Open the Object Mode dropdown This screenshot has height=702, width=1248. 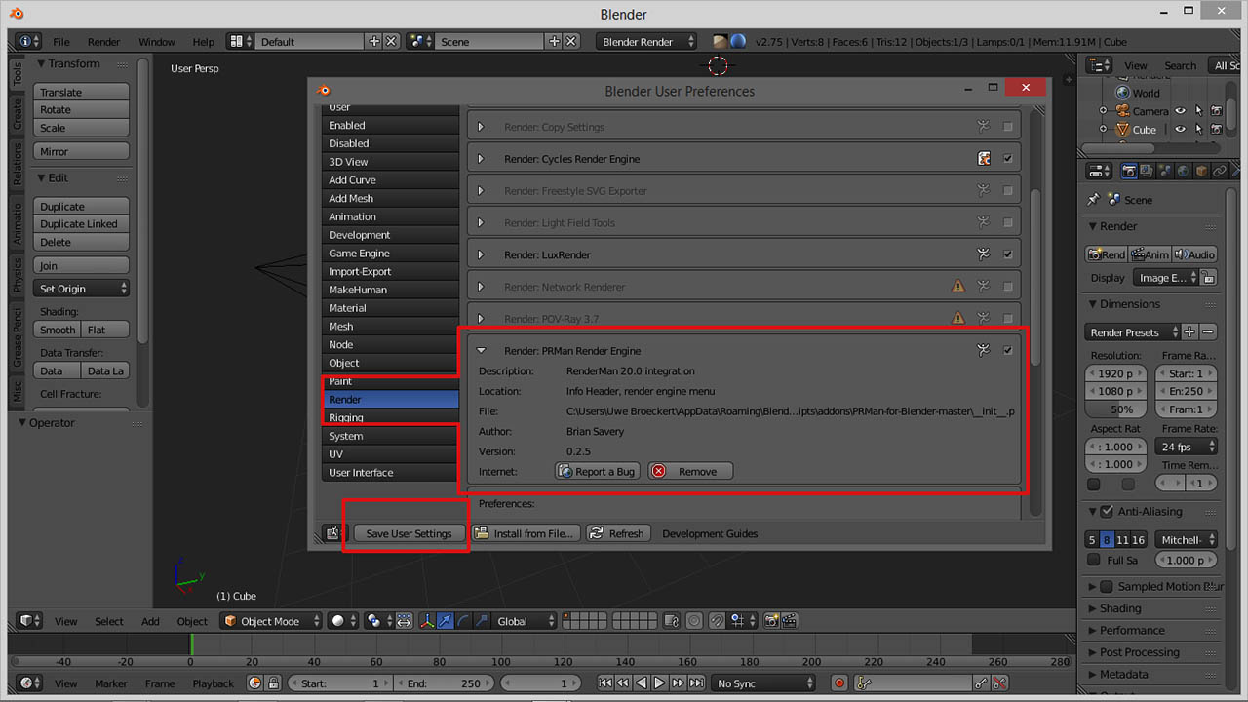point(271,621)
